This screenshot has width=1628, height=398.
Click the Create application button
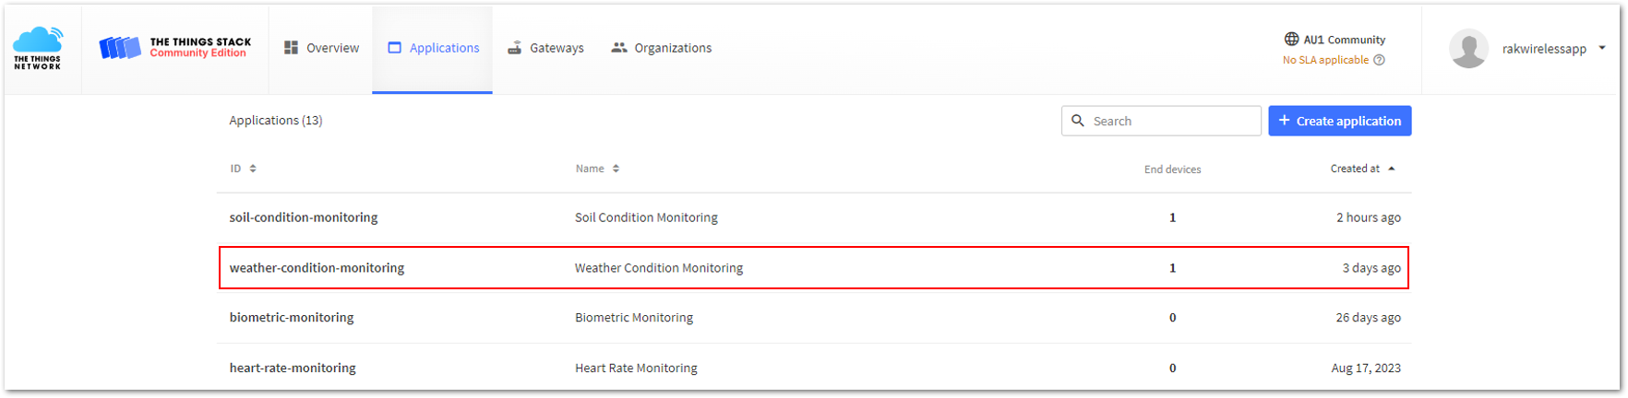pyautogui.click(x=1340, y=121)
